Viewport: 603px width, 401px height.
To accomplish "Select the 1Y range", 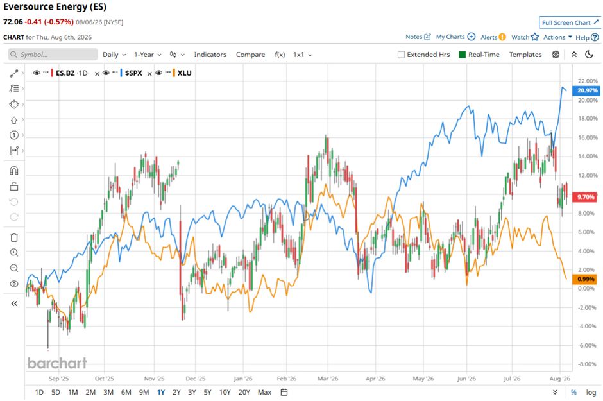I will (161, 392).
